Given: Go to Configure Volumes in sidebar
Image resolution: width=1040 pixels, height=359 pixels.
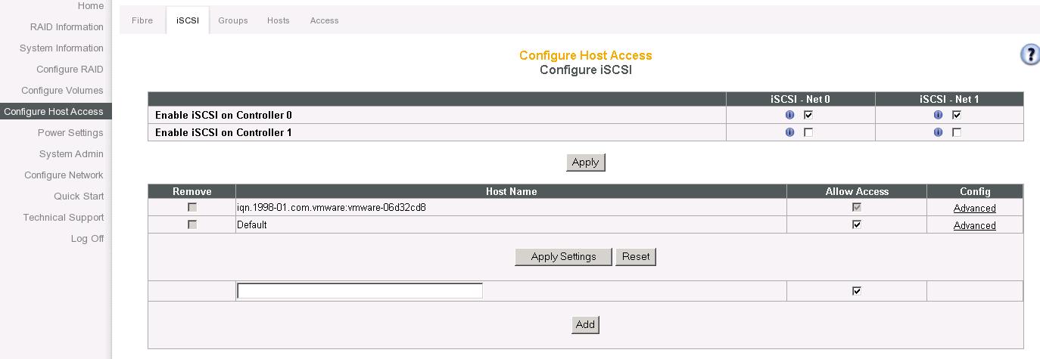Looking at the screenshot, I should click(x=62, y=90).
